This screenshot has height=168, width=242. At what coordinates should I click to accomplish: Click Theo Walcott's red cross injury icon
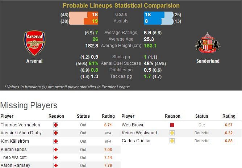tap(56, 157)
